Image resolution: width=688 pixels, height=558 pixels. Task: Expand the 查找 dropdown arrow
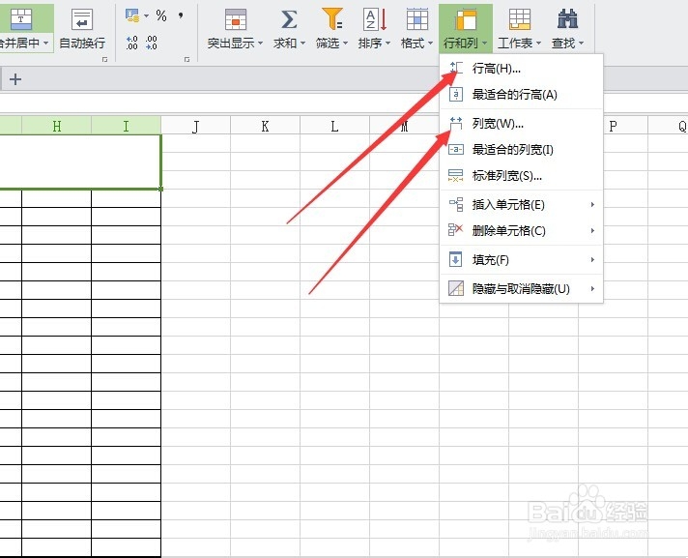coord(582,43)
